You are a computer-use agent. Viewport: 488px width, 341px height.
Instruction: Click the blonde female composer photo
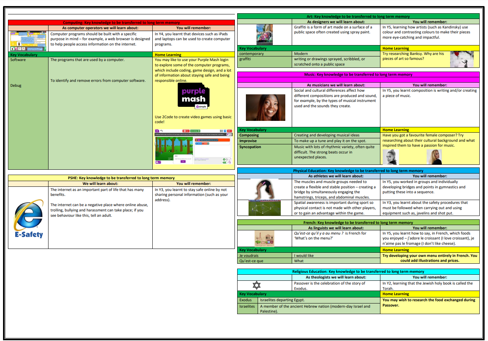pyautogui.click(x=434, y=157)
